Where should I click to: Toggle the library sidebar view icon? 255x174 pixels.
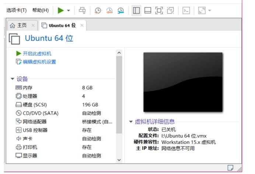point(136,11)
